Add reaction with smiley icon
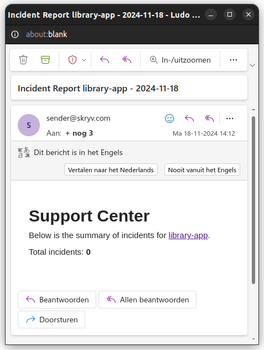 tap(169, 119)
